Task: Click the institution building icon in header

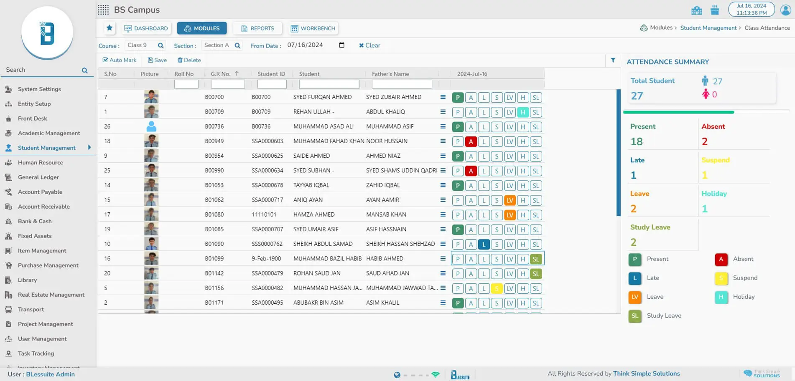Action: point(697,10)
